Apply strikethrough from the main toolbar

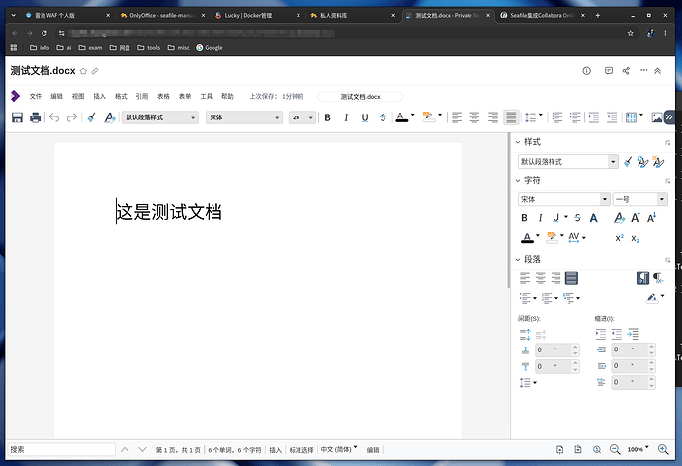click(x=383, y=117)
